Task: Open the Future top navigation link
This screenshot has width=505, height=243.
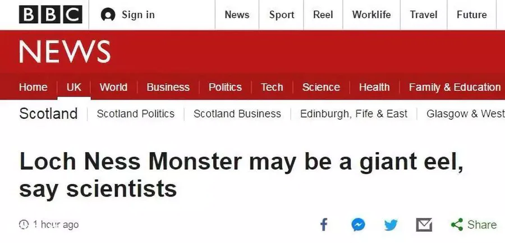Action: (x=471, y=15)
